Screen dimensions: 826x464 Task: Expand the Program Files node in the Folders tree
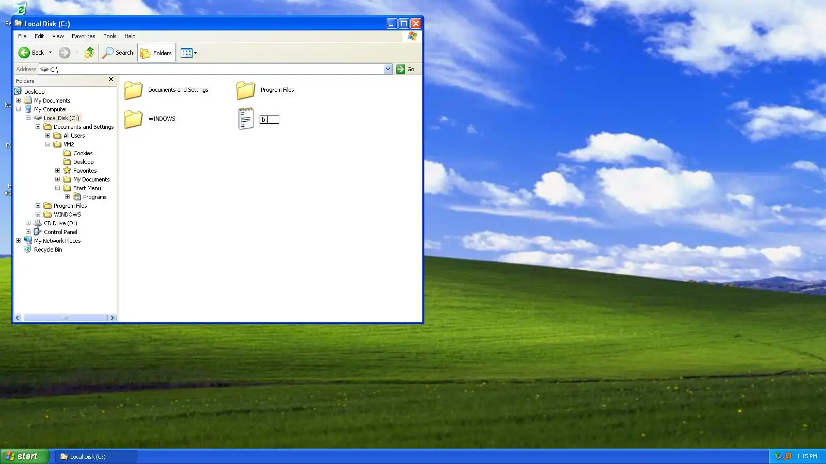(x=38, y=205)
